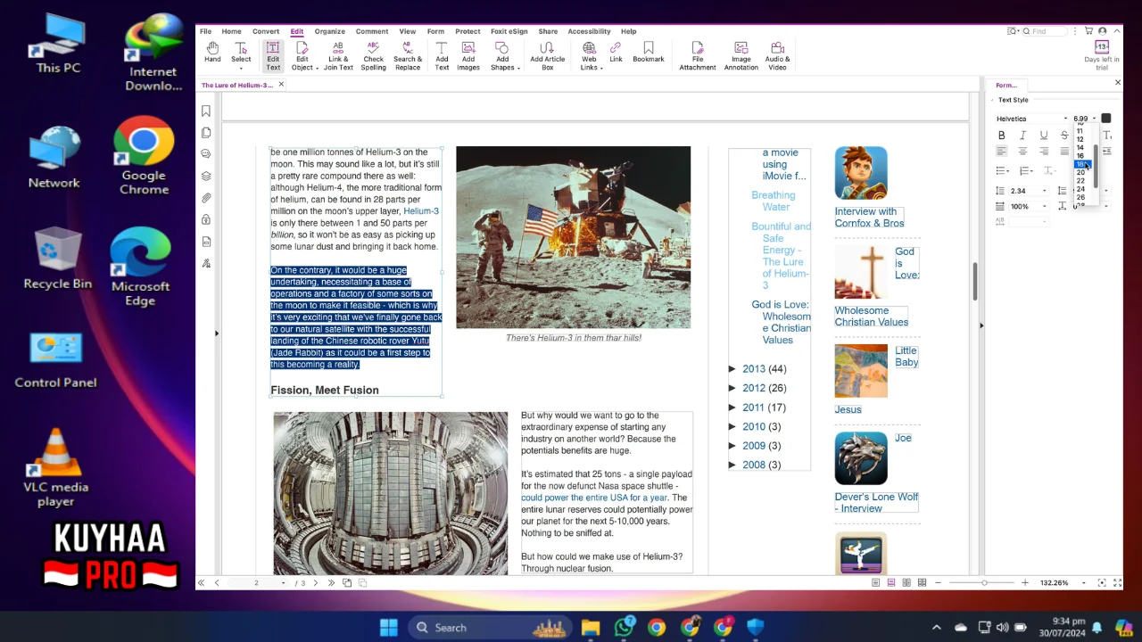Open the pages panel in left sidebar
Image resolution: width=1142 pixels, height=642 pixels.
[x=206, y=133]
